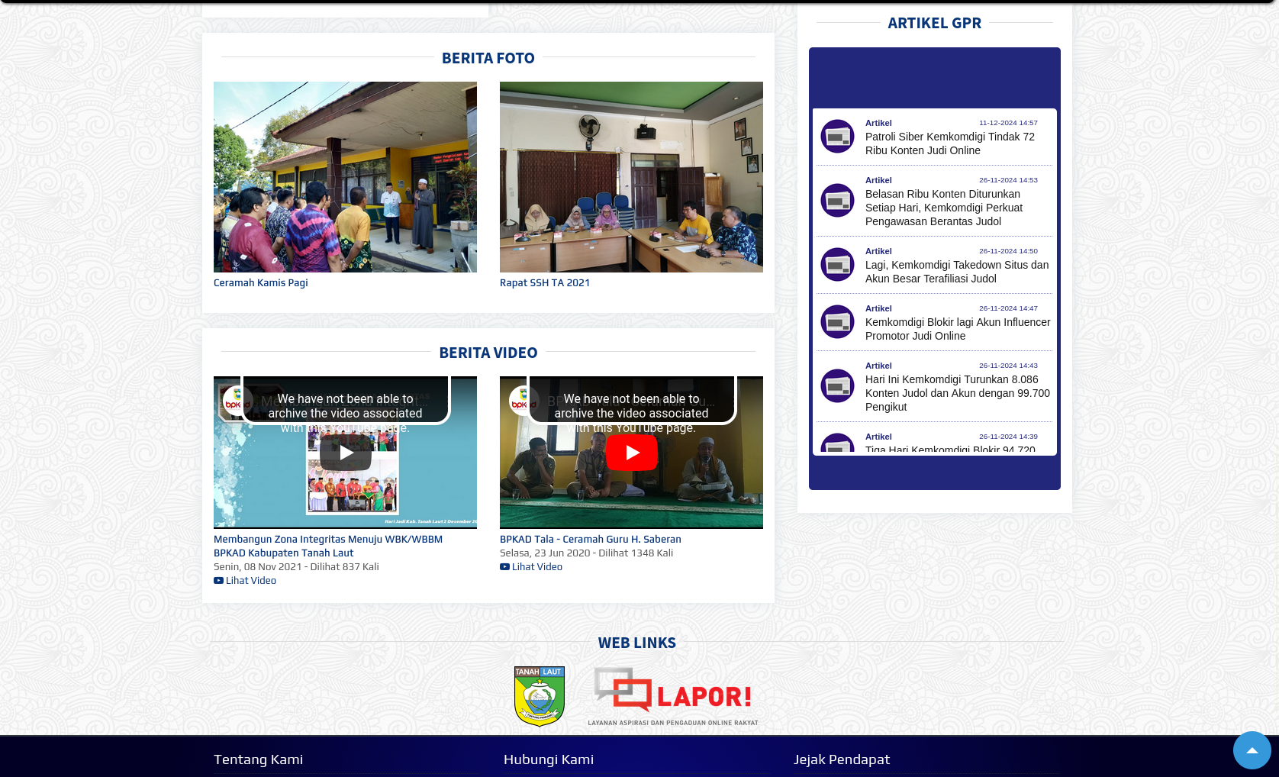Viewport: 1279px width, 777px height.
Task: Click the date 26-11-2024 14:43
Action: point(1008,366)
